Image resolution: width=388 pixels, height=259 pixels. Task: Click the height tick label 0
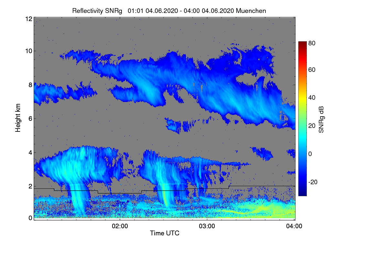click(x=30, y=218)
